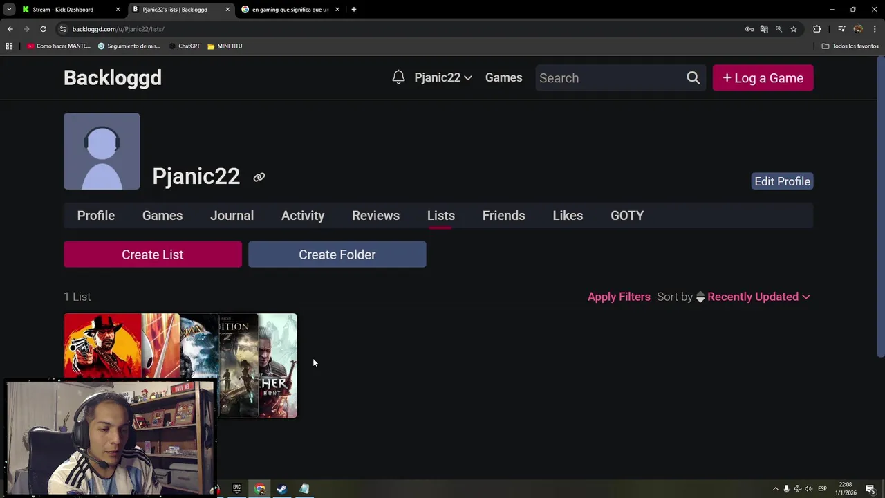The image size is (885, 498).
Task: Click the Pjanic22 profile avatar image
Action: pyautogui.click(x=102, y=151)
